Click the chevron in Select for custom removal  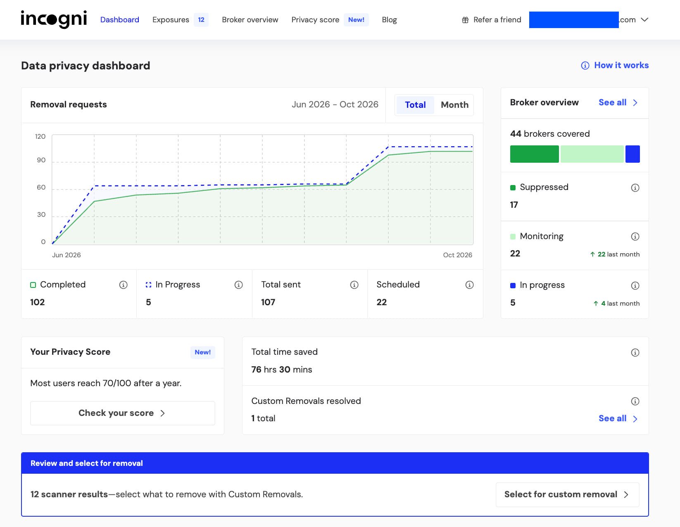coord(626,495)
